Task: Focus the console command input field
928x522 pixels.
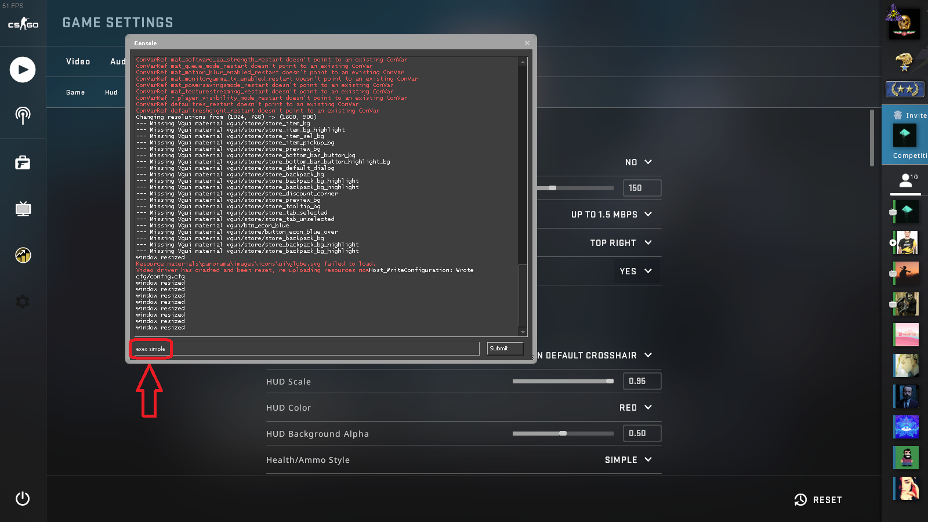Action: [306, 349]
